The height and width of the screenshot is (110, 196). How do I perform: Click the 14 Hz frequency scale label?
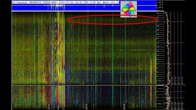click(158, 55)
